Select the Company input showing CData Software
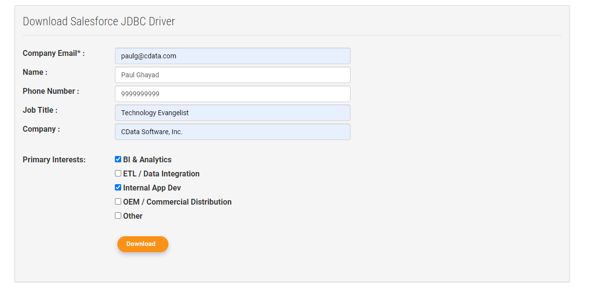592x295 pixels. click(x=232, y=132)
